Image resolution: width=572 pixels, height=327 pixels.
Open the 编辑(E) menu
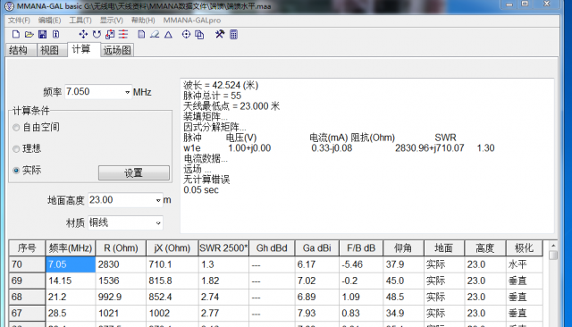coord(50,21)
